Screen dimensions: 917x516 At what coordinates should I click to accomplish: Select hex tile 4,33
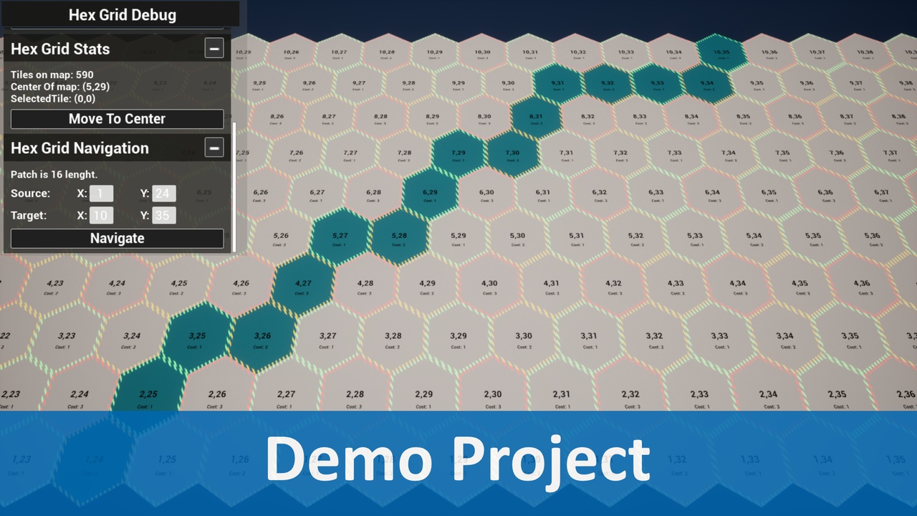point(676,286)
